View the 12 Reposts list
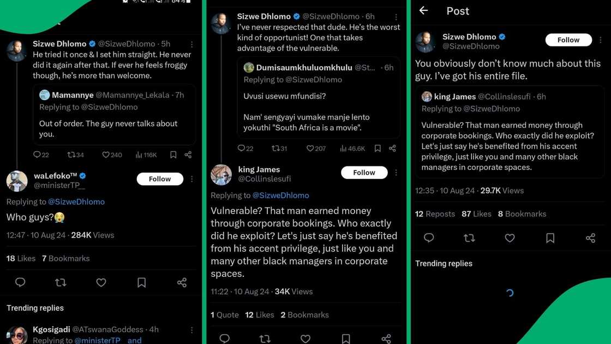The width and height of the screenshot is (611, 344). pos(435,214)
